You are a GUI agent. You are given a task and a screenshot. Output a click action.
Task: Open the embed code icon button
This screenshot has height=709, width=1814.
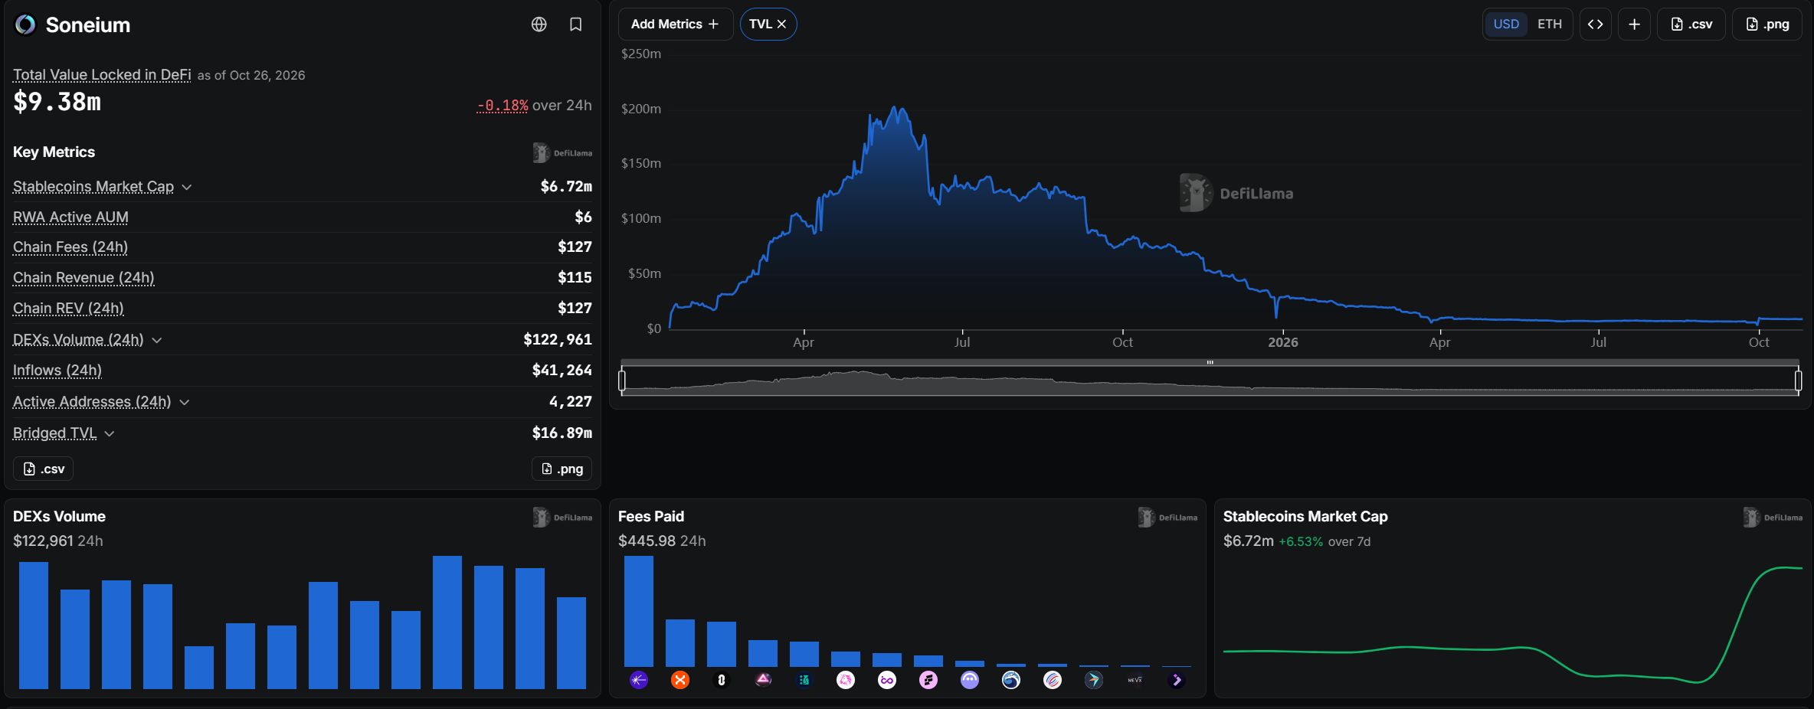point(1596,24)
